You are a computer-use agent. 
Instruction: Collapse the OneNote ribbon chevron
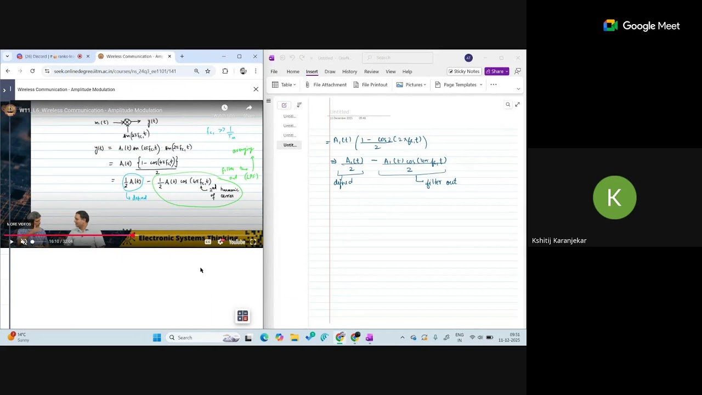[518, 88]
